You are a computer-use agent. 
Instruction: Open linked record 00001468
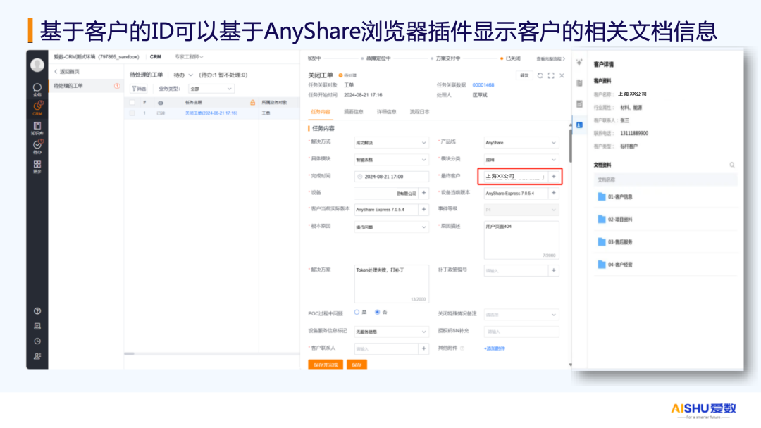click(x=483, y=84)
